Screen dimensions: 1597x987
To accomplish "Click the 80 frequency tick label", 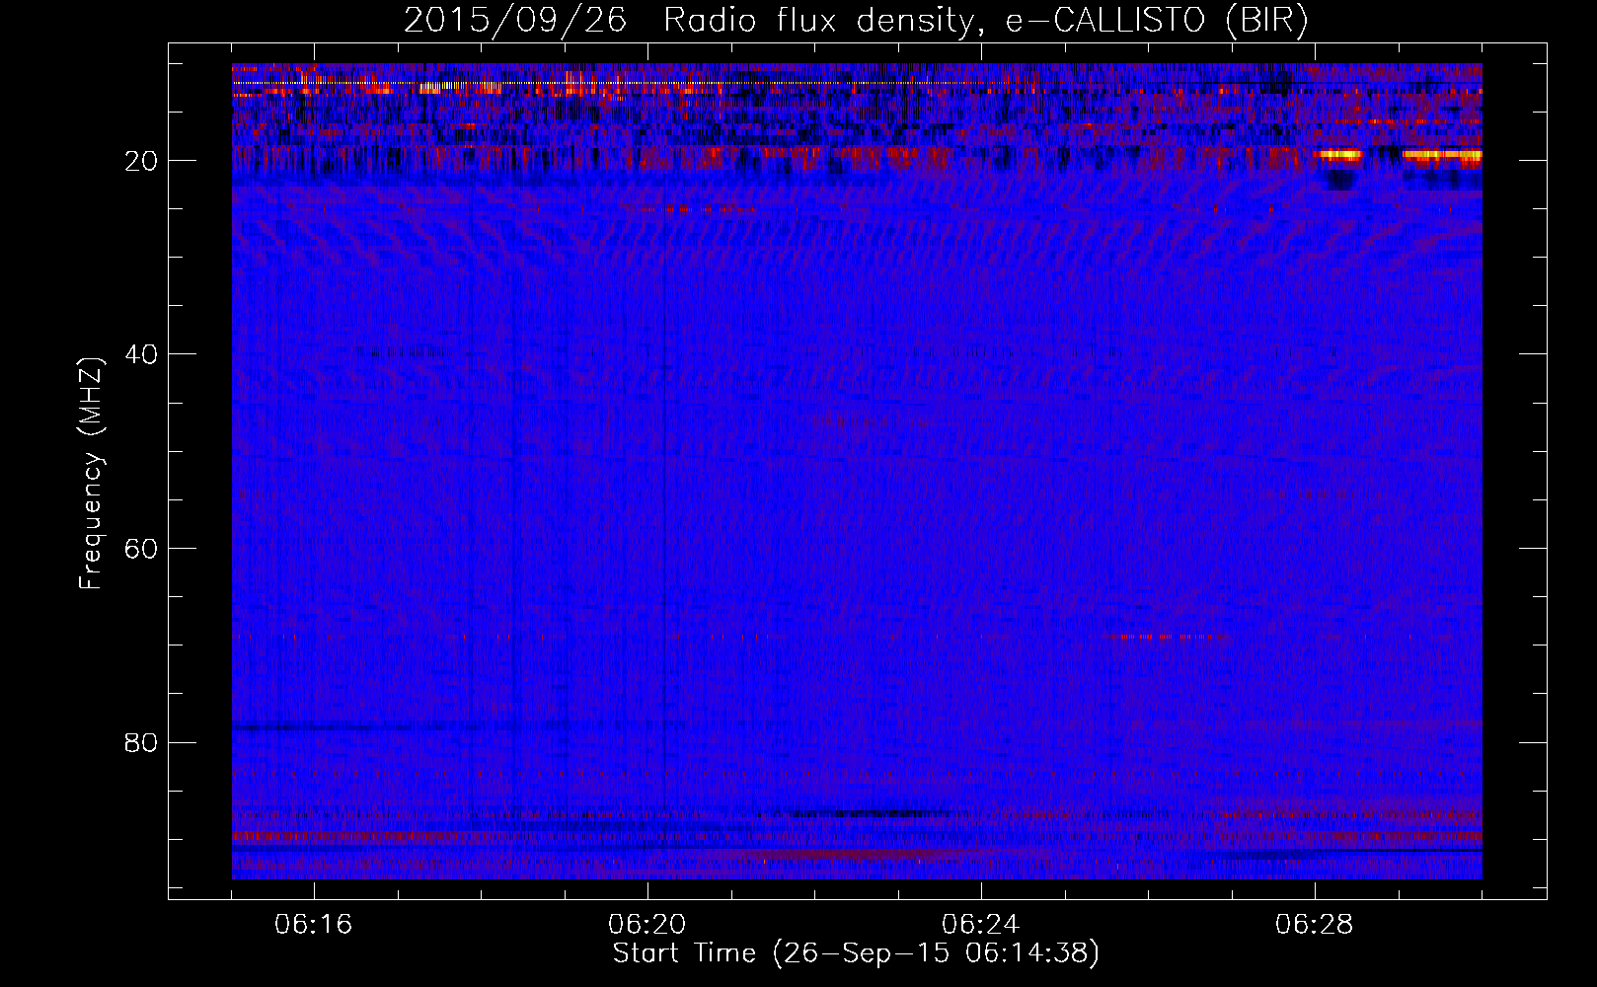I will pyautogui.click(x=142, y=742).
